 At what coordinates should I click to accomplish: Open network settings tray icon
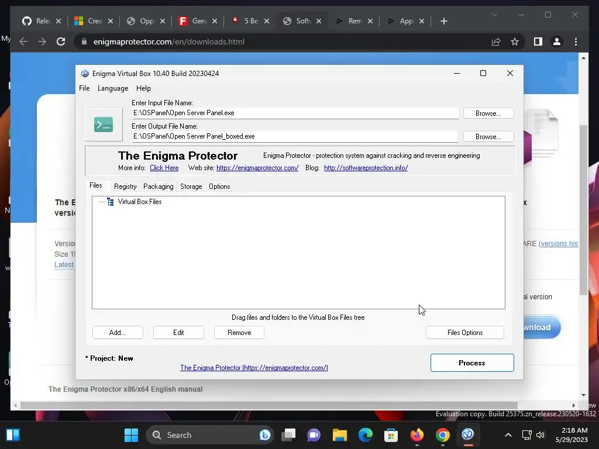[x=527, y=435]
